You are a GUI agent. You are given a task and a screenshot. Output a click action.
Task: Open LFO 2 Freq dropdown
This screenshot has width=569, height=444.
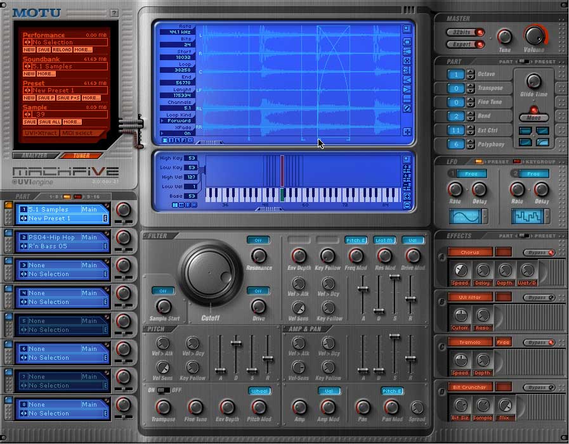[x=533, y=174]
